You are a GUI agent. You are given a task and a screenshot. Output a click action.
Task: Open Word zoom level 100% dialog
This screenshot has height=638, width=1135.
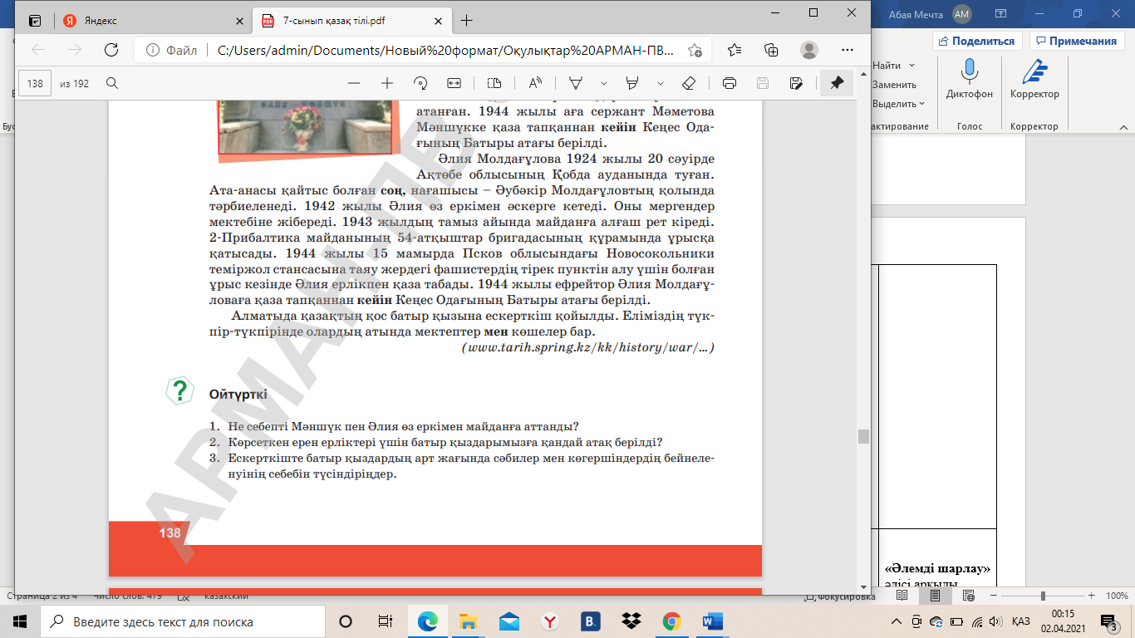point(1118,596)
